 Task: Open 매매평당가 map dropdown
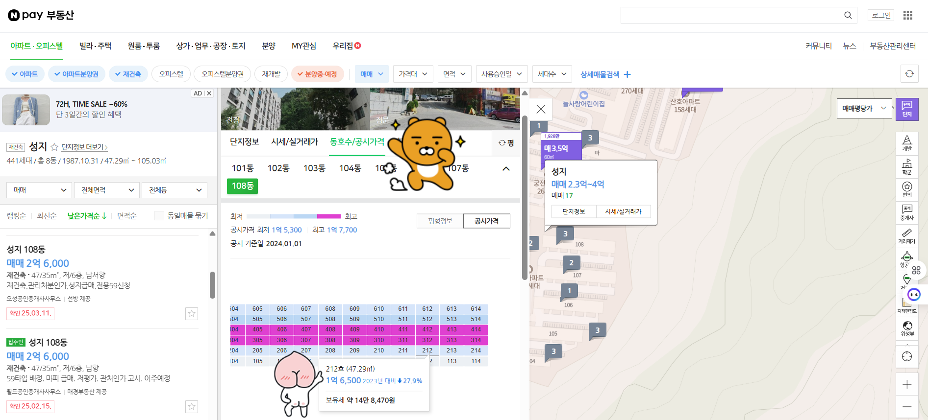point(864,109)
